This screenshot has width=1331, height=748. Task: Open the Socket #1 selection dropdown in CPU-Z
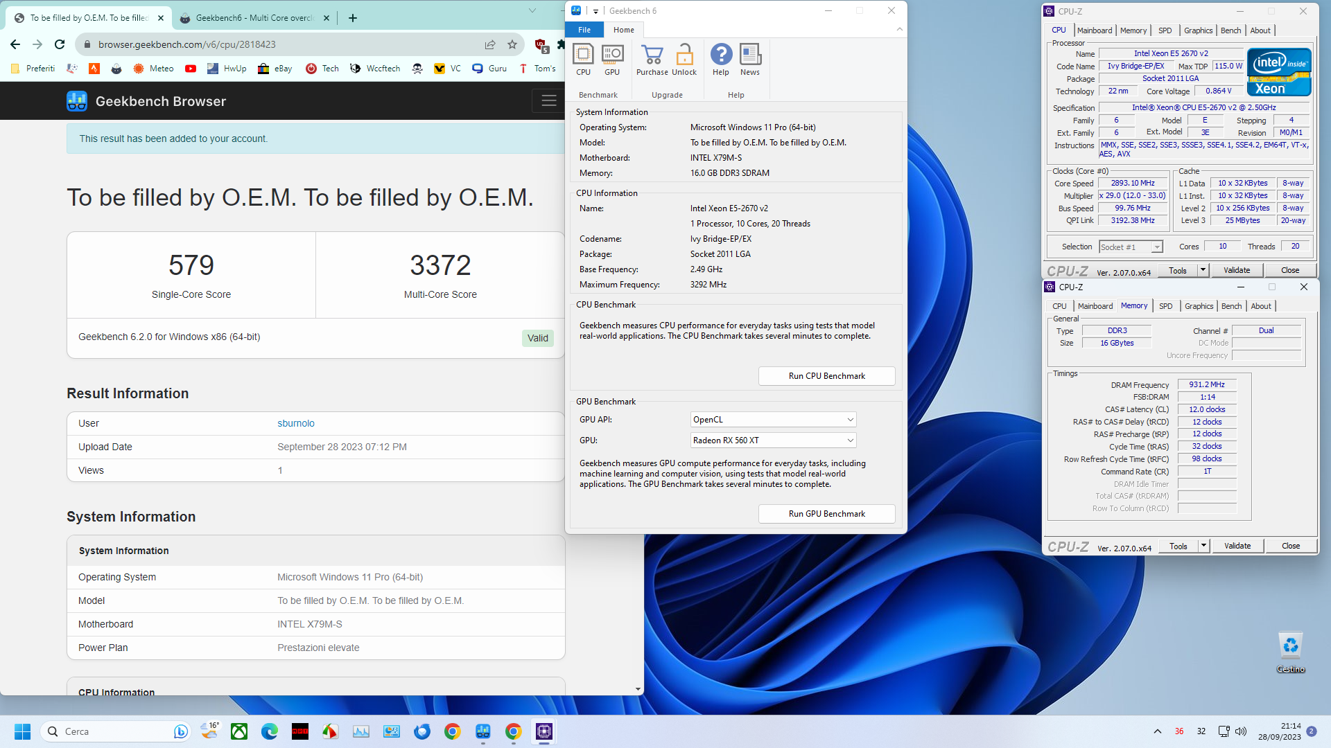pyautogui.click(x=1131, y=247)
